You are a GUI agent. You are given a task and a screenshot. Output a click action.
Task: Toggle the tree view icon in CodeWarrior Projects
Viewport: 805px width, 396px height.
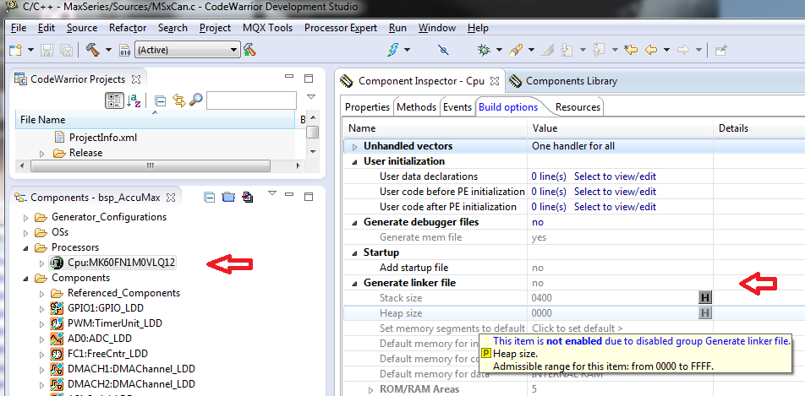[114, 100]
